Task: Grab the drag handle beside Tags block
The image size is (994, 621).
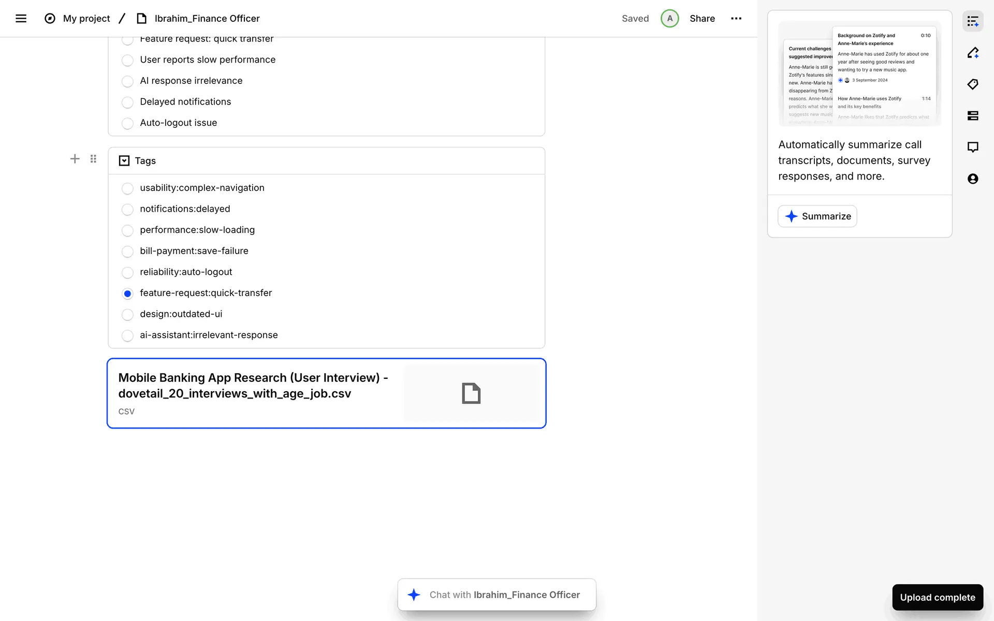Action: click(93, 159)
